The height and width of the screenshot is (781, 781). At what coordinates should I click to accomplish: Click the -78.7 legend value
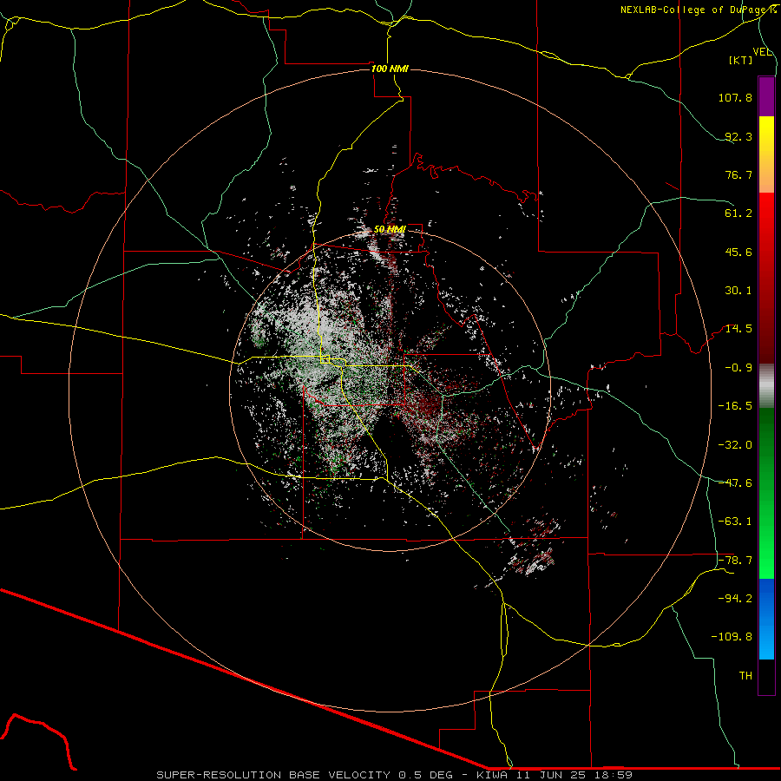735,561
